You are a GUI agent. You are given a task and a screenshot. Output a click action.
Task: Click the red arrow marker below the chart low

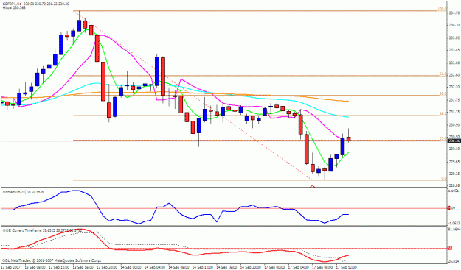313,186
